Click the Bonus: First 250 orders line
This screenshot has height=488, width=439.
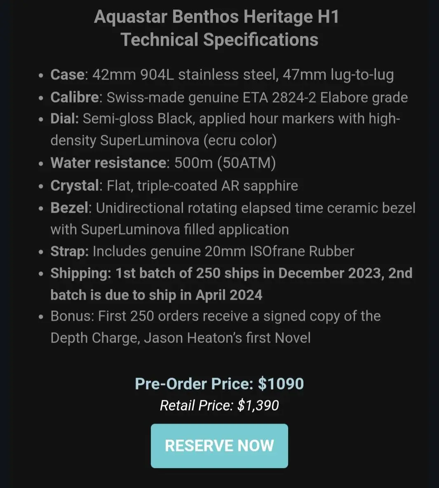[x=216, y=316]
